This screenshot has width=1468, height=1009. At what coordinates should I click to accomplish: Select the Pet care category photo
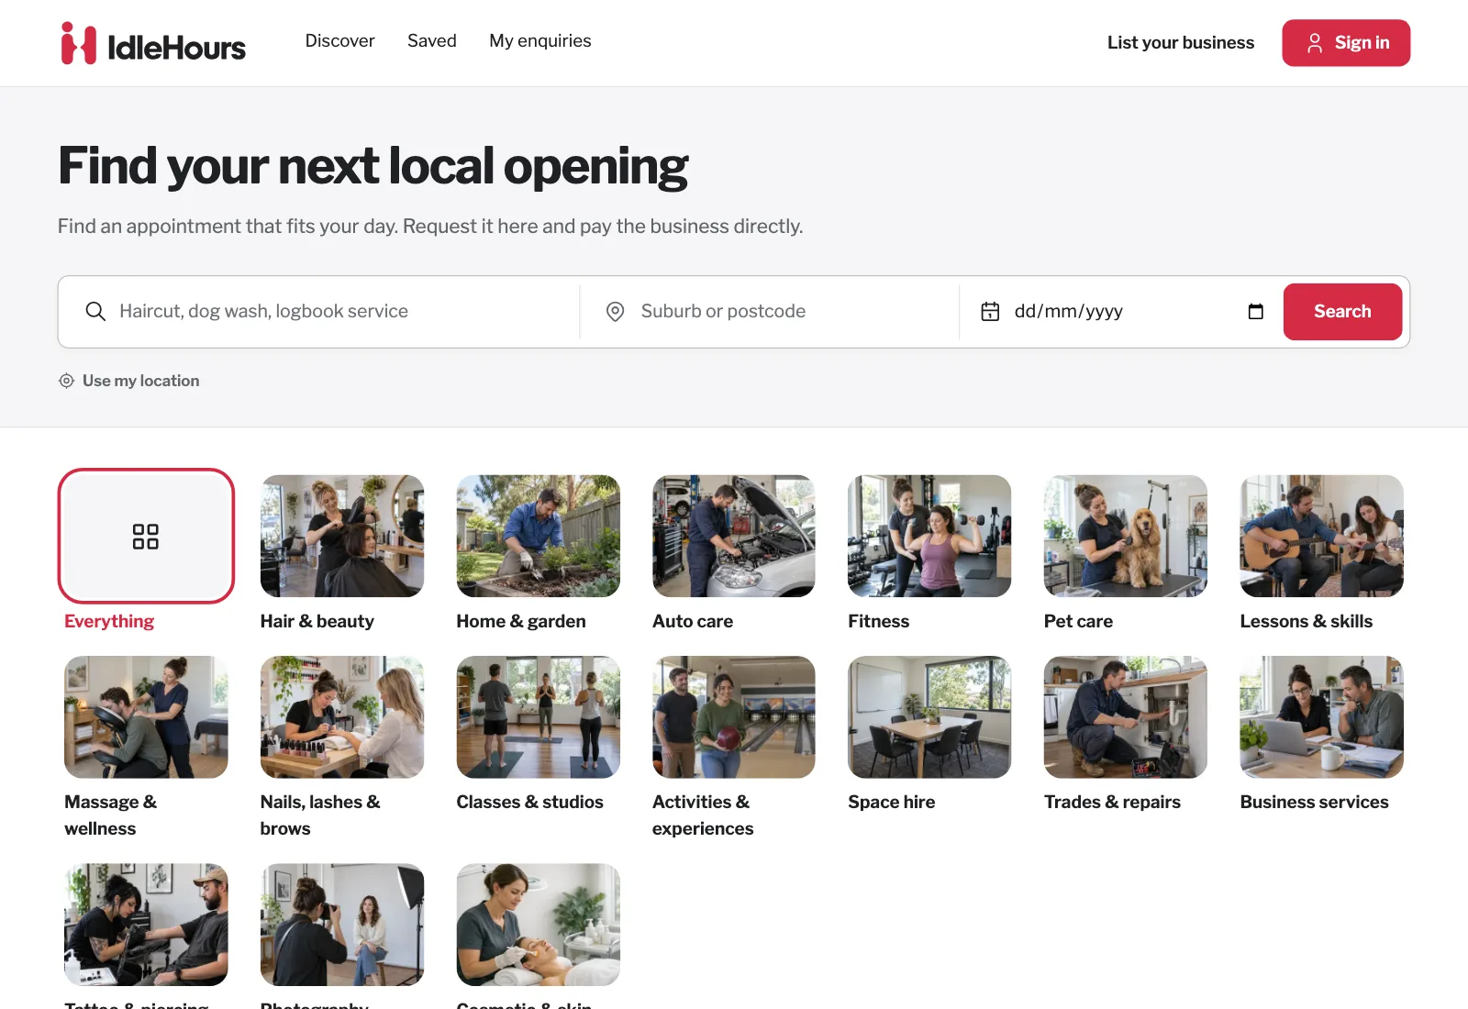coord(1126,536)
